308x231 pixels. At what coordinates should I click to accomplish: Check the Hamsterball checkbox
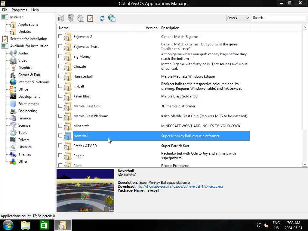[60, 76]
